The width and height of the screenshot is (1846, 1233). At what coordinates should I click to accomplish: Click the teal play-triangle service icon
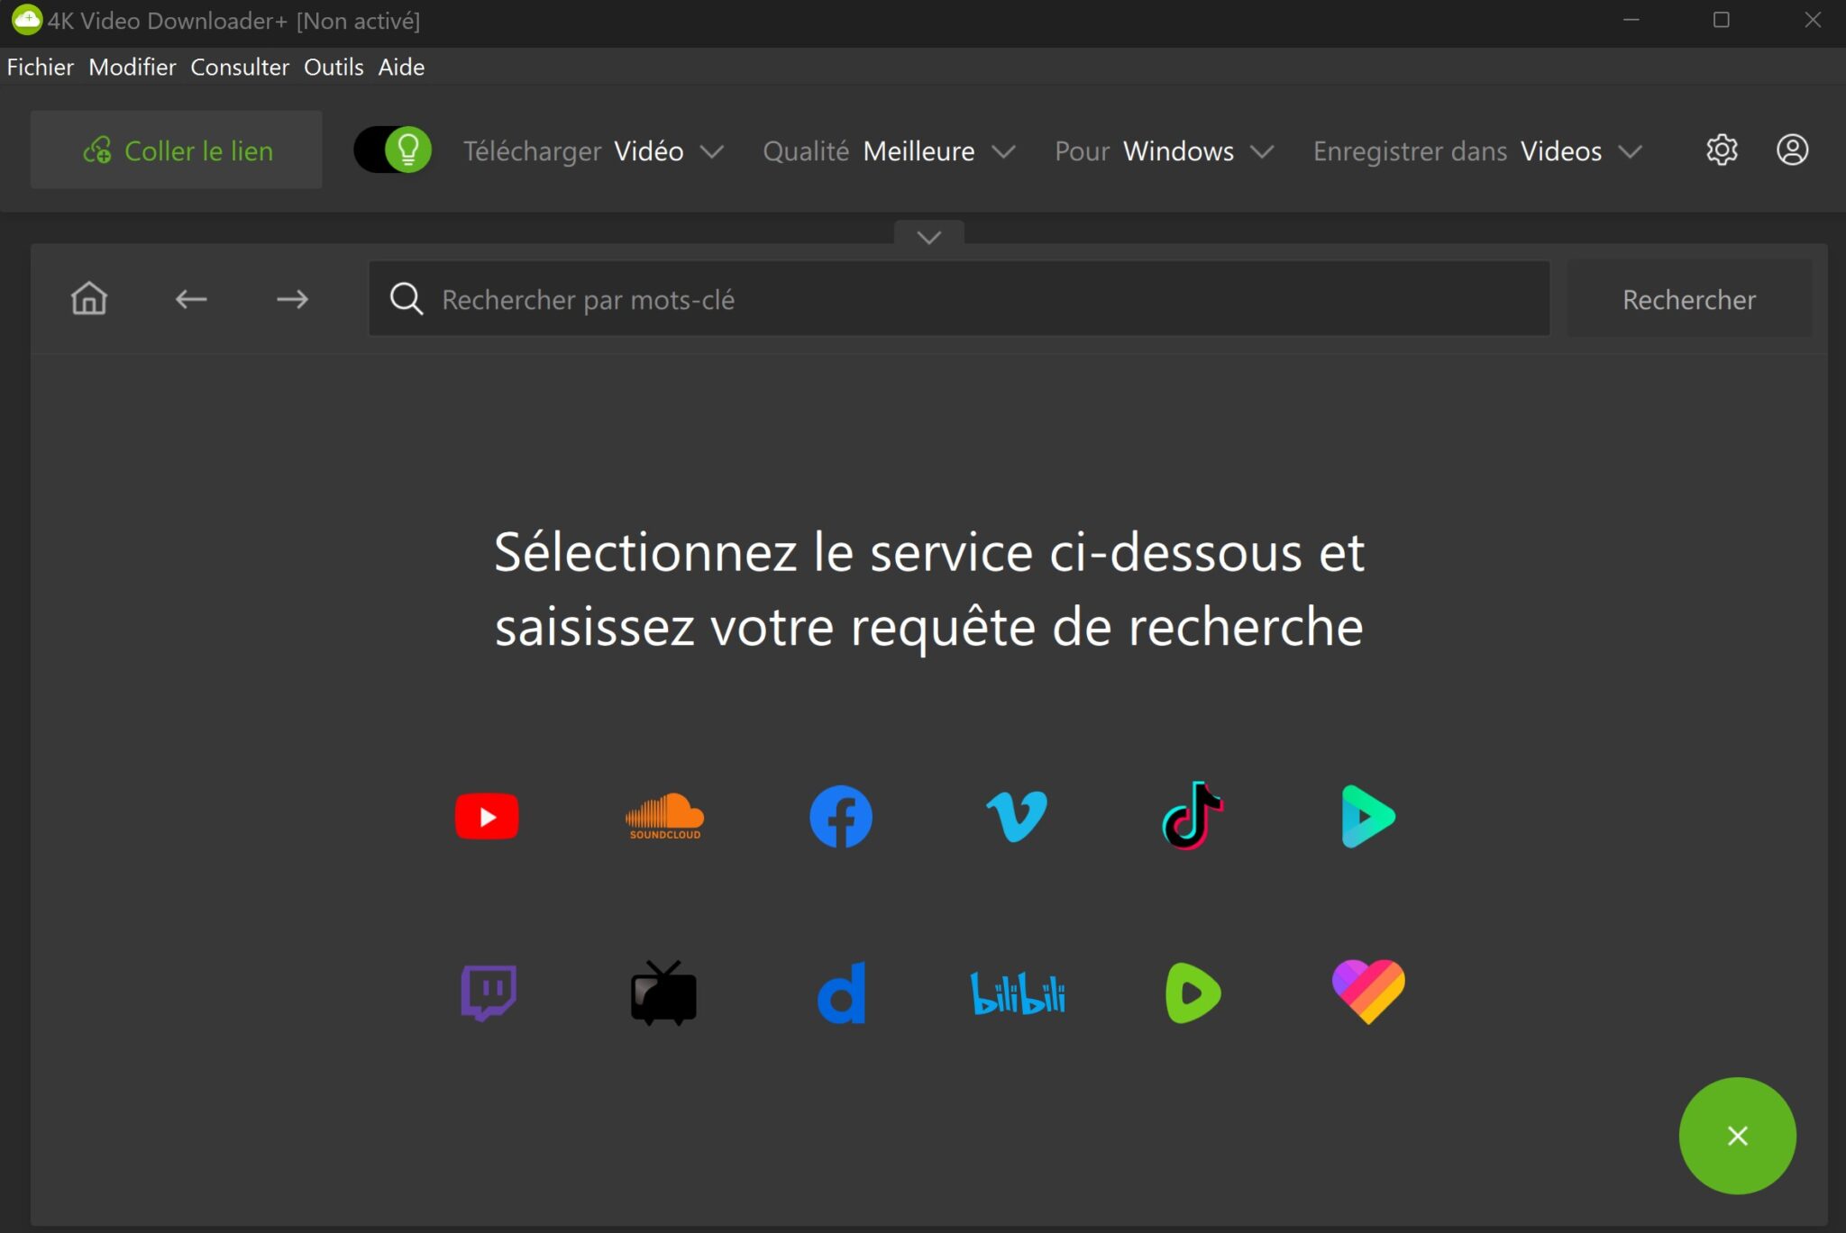click(x=1368, y=816)
